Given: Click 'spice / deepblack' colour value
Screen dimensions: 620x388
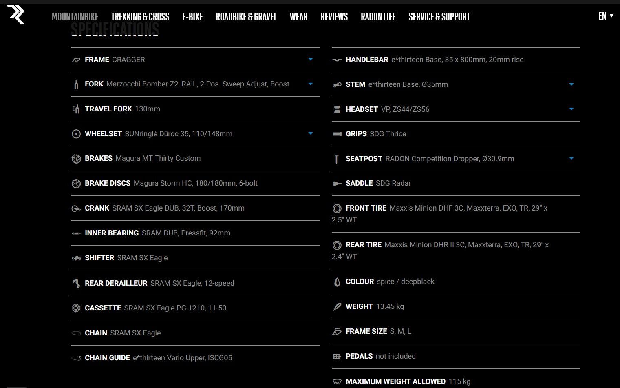Looking at the screenshot, I should coord(406,282).
